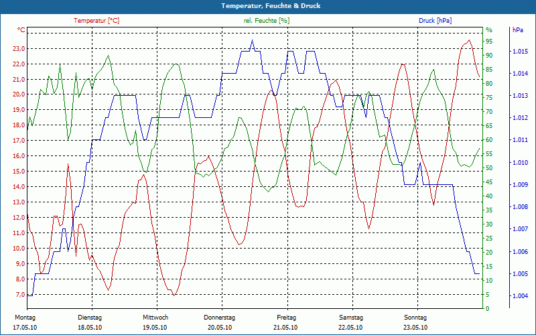Click the '21.05.10' date label
The image size is (536, 335).
point(285,328)
